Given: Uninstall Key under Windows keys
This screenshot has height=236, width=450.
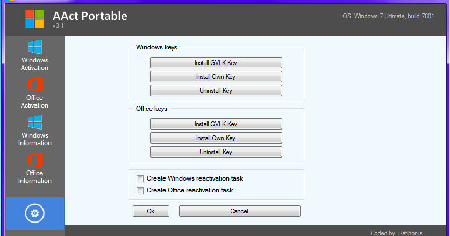Looking at the screenshot, I should (216, 91).
